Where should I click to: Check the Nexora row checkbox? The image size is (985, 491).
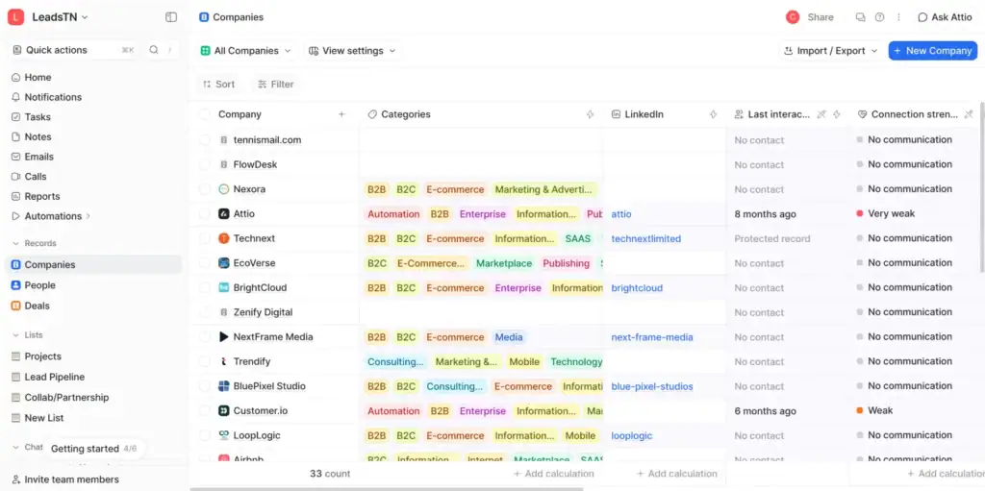(205, 189)
